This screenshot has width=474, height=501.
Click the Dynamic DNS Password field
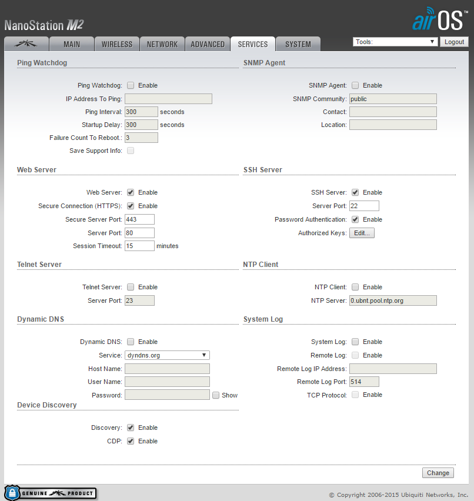tap(167, 395)
